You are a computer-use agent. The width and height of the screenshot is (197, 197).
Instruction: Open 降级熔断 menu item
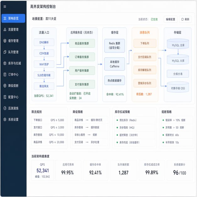click(13, 86)
